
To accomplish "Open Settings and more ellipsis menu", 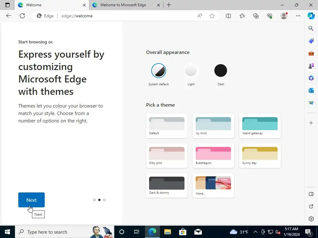I will [x=298, y=16].
